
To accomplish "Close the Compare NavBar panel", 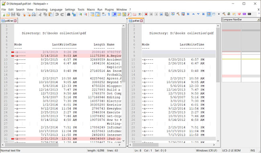I will (259, 20).
